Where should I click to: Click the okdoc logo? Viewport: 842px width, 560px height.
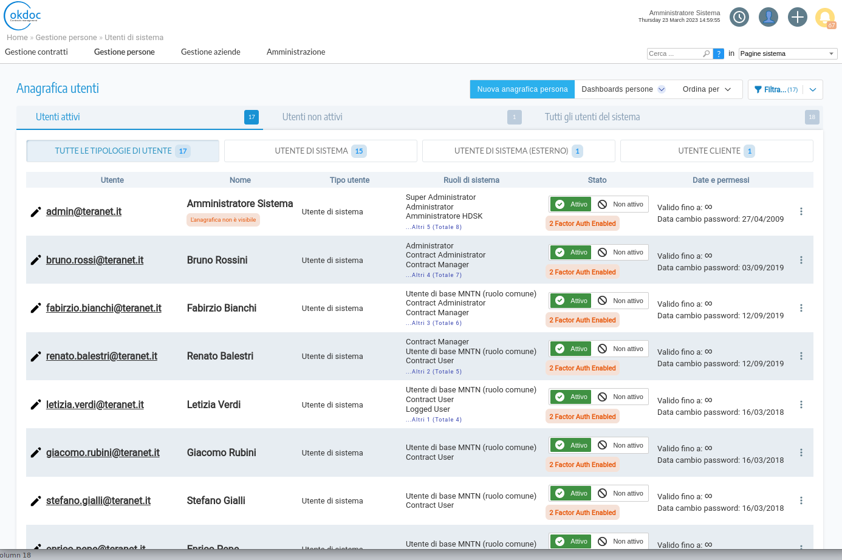pyautogui.click(x=23, y=15)
